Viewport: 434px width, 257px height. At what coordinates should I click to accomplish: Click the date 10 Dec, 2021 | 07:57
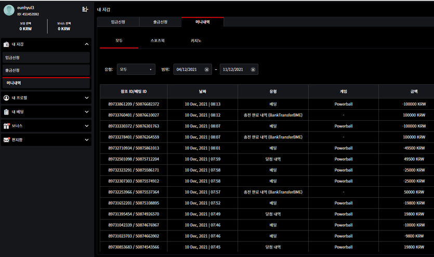tap(203, 192)
